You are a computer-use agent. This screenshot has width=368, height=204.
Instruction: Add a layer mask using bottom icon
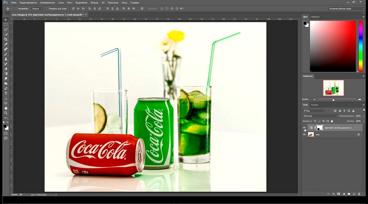(339, 194)
